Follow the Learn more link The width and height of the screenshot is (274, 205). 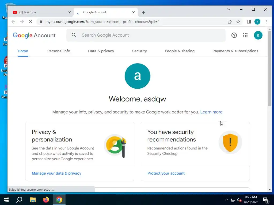211,112
